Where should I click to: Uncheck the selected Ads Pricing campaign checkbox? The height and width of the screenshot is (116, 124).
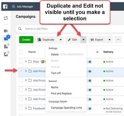(x=21, y=71)
